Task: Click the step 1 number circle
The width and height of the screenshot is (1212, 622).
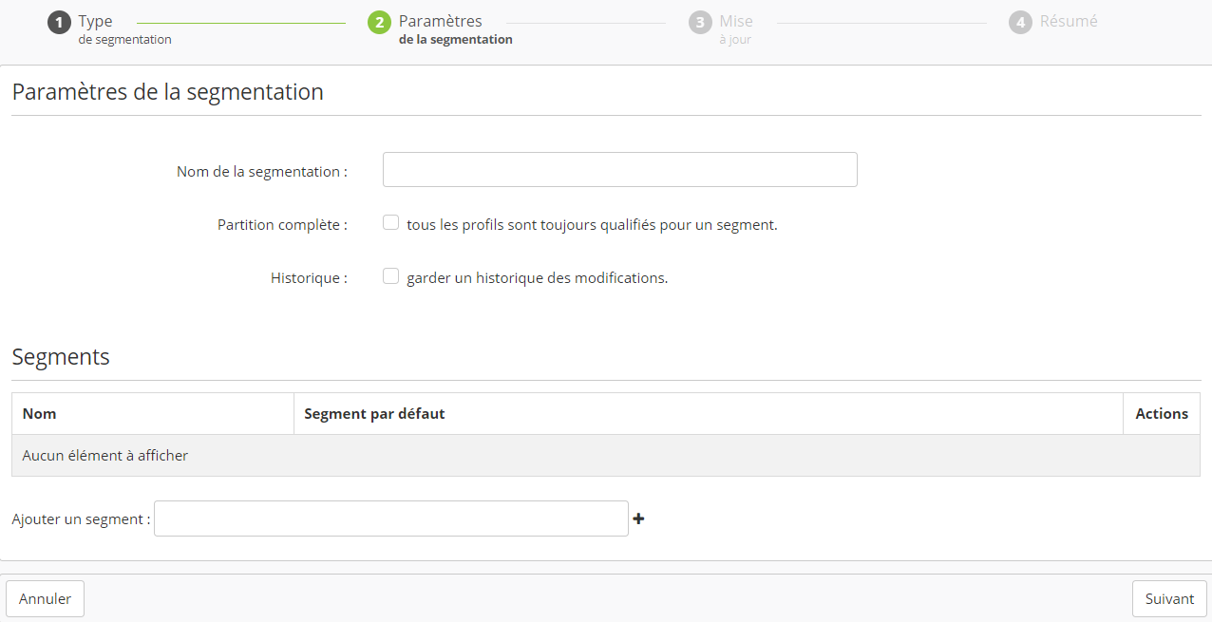Action: (59, 22)
